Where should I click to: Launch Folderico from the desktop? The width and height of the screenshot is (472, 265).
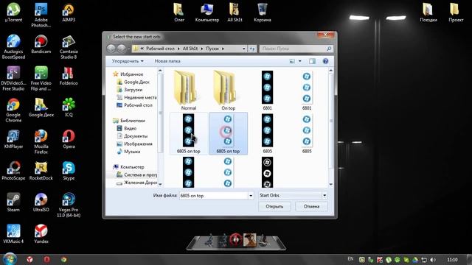pos(69,76)
